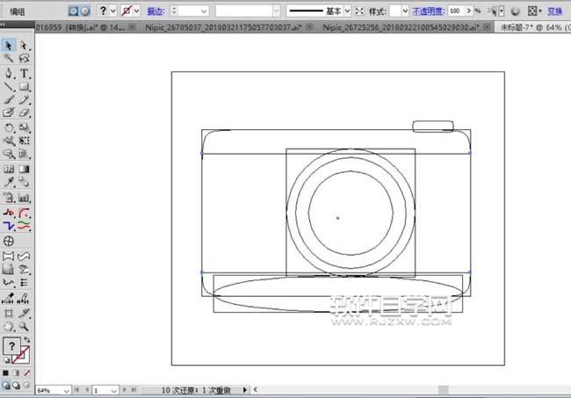Reset to default fill and stroke
Screen dimensions: 571x398
coord(6,359)
